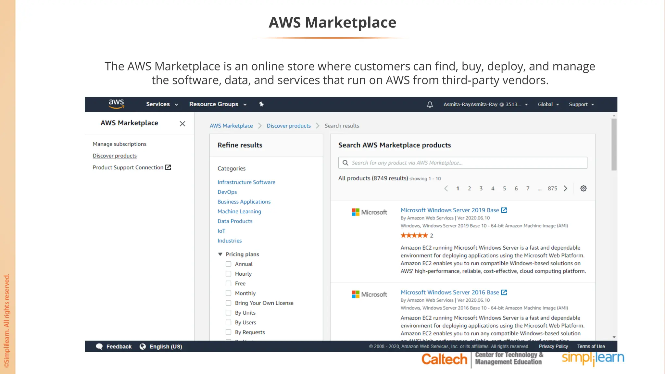Screen dimensions: 665x374
Task: Click external-link icon beside Product Support Connection
Action: (x=168, y=167)
